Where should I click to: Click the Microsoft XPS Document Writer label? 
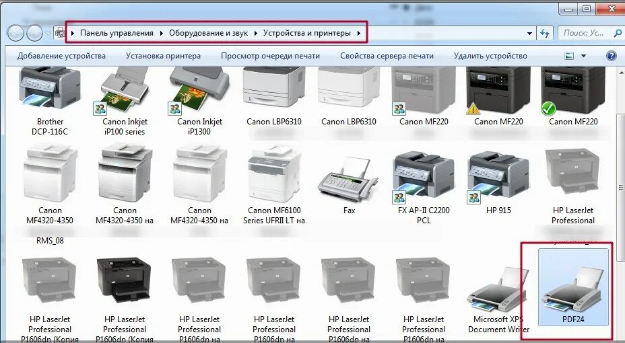coord(498,324)
